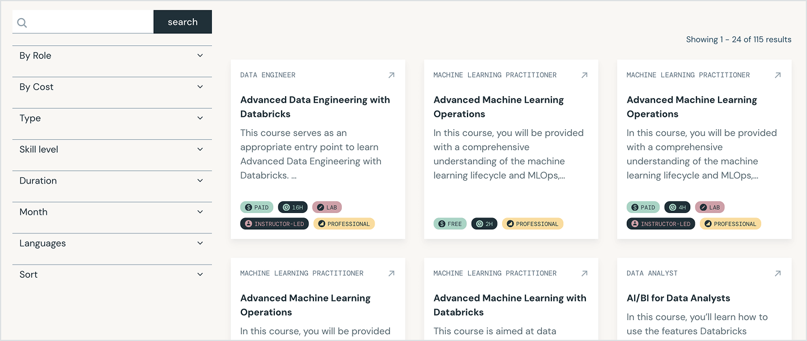This screenshot has height=341, width=807.
Task: Click into the course search input field
Action: 91,23
